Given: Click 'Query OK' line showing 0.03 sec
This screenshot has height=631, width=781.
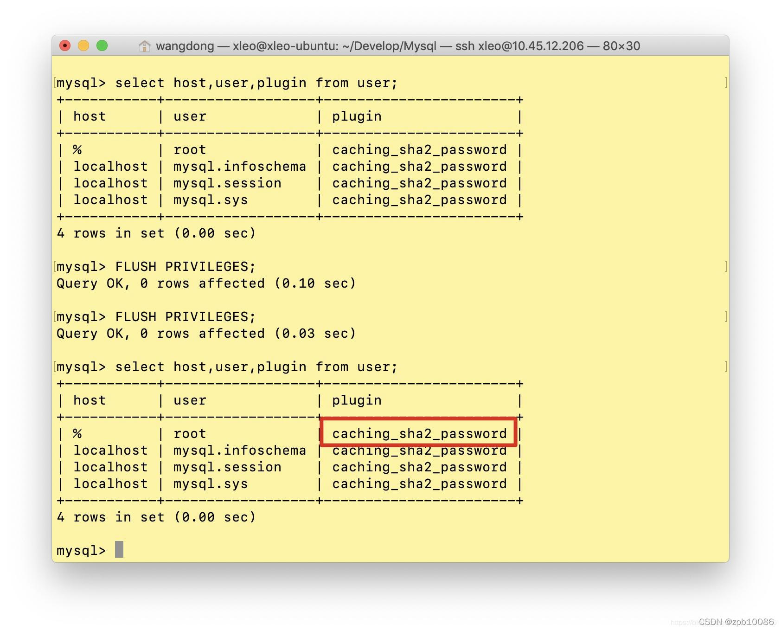Looking at the screenshot, I should point(206,334).
